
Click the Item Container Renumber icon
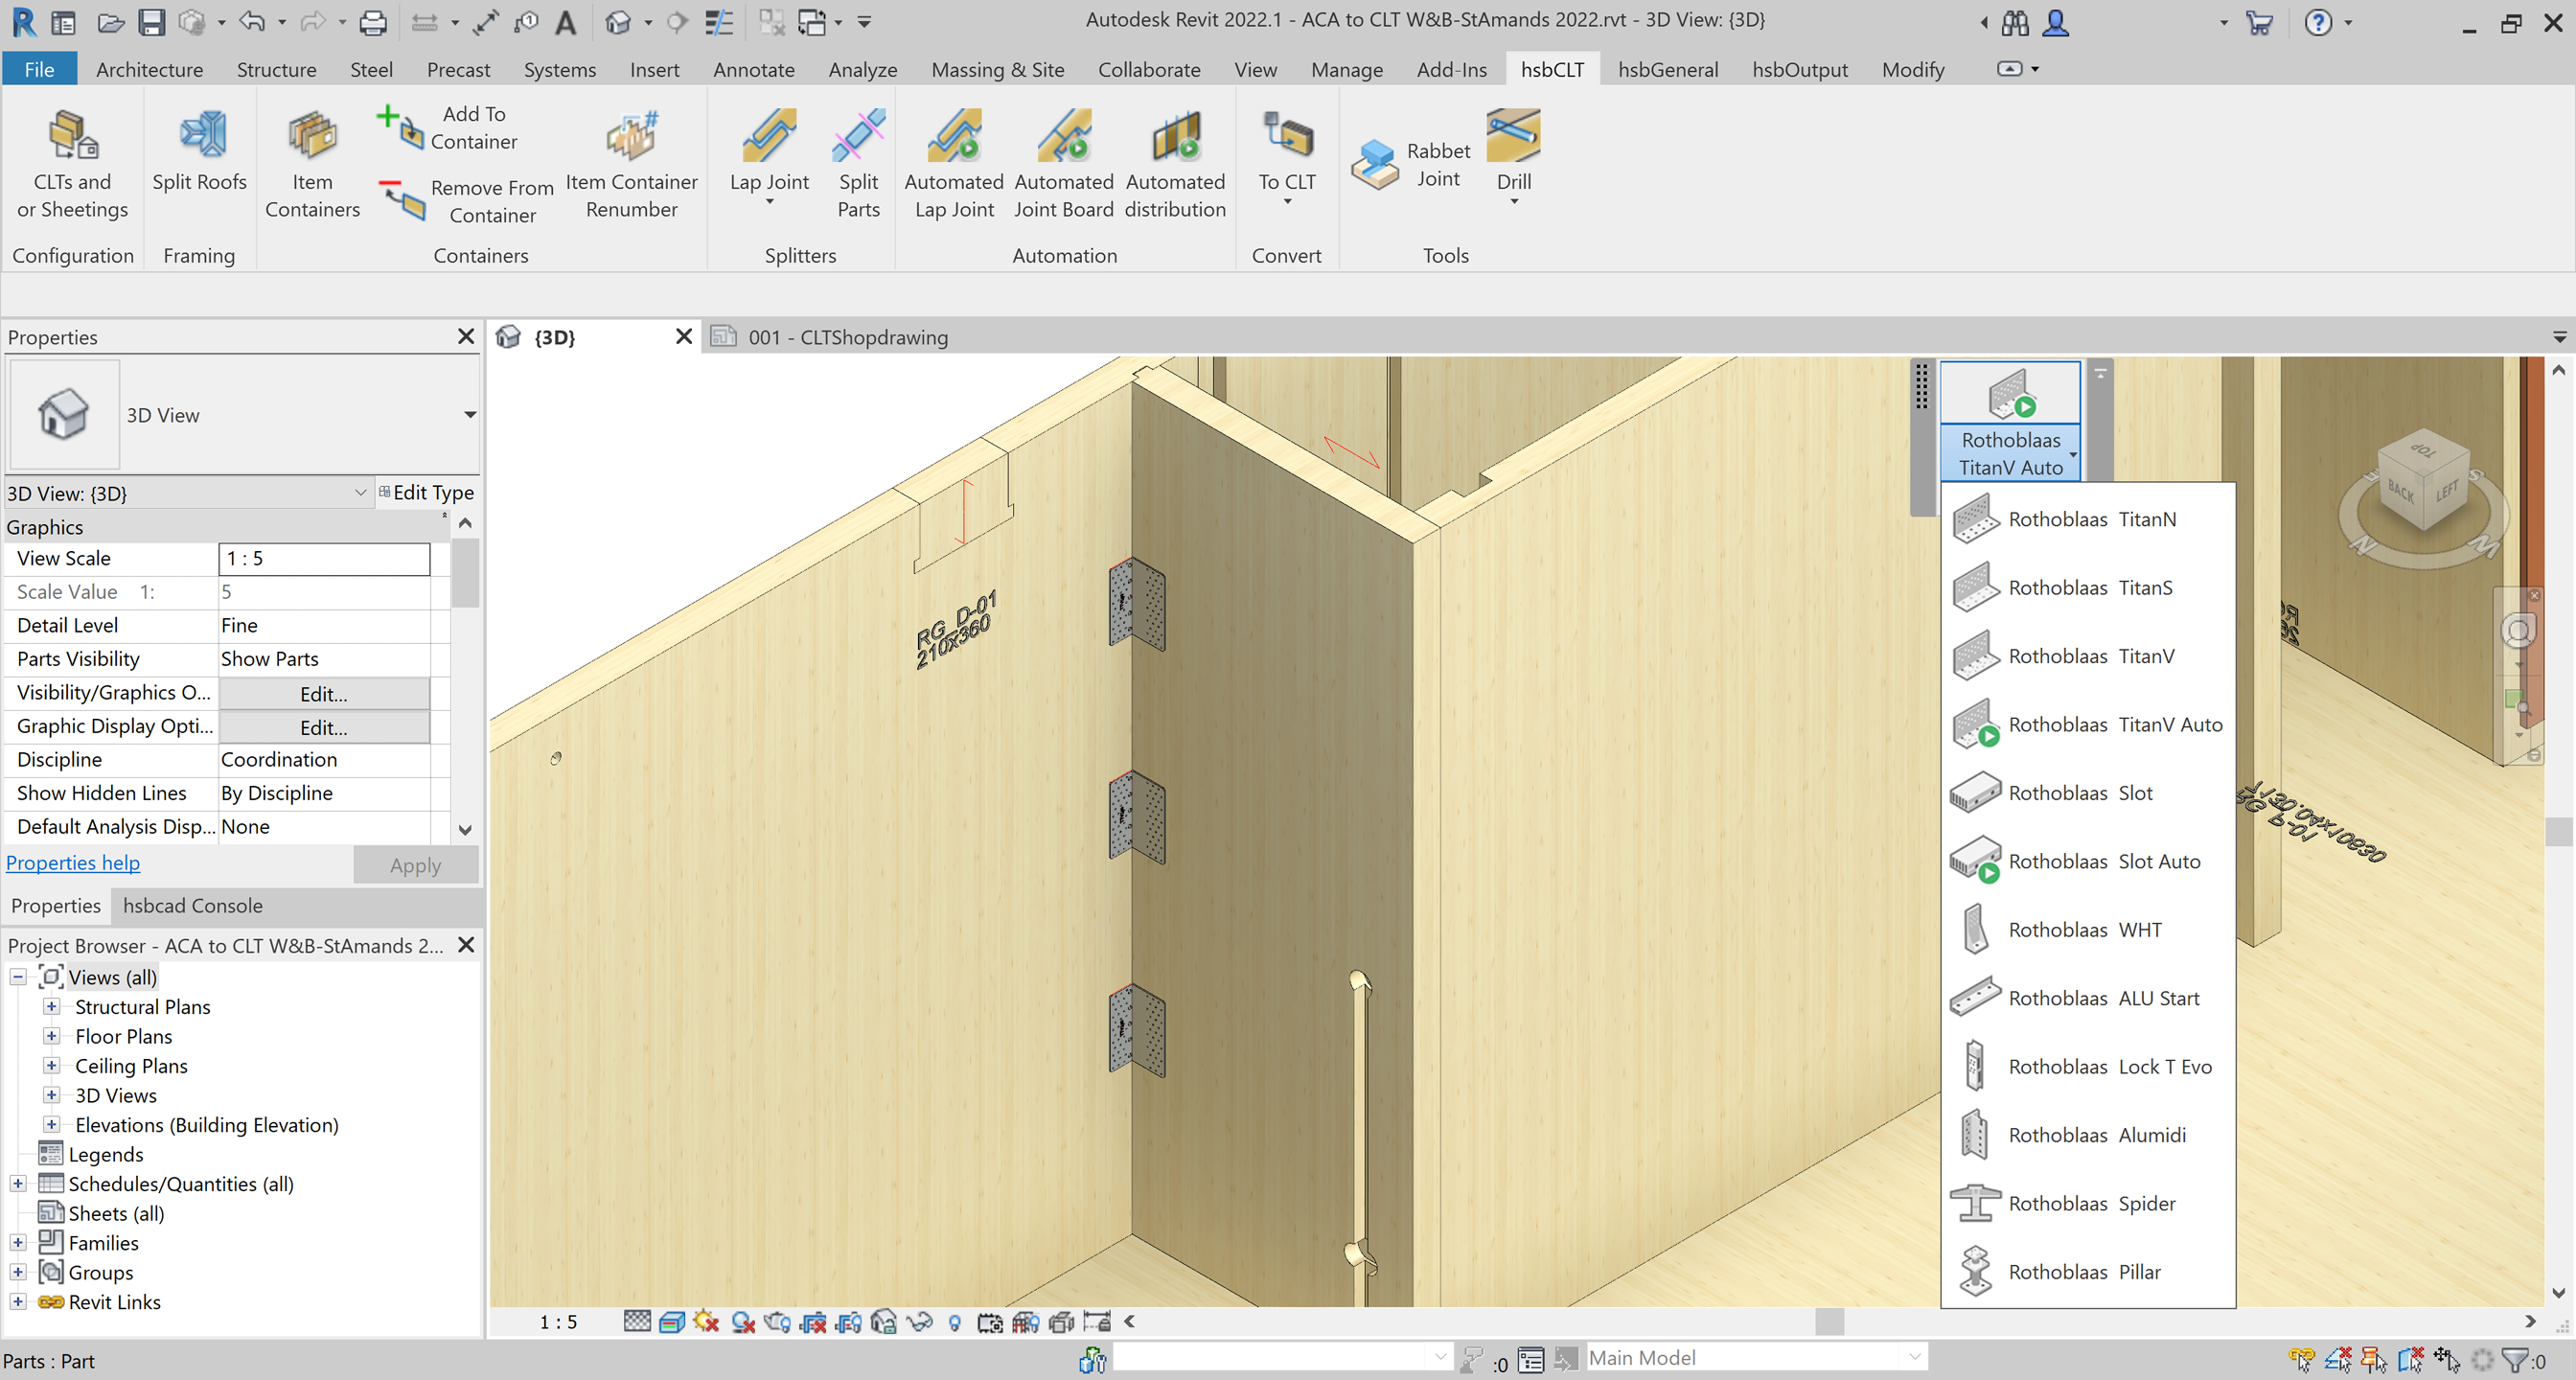pos(631,137)
